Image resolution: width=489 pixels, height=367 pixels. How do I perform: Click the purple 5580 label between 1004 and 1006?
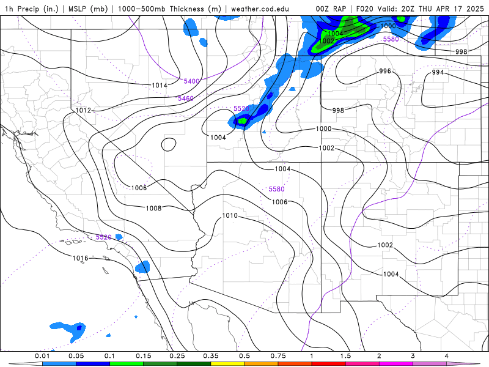277,189
